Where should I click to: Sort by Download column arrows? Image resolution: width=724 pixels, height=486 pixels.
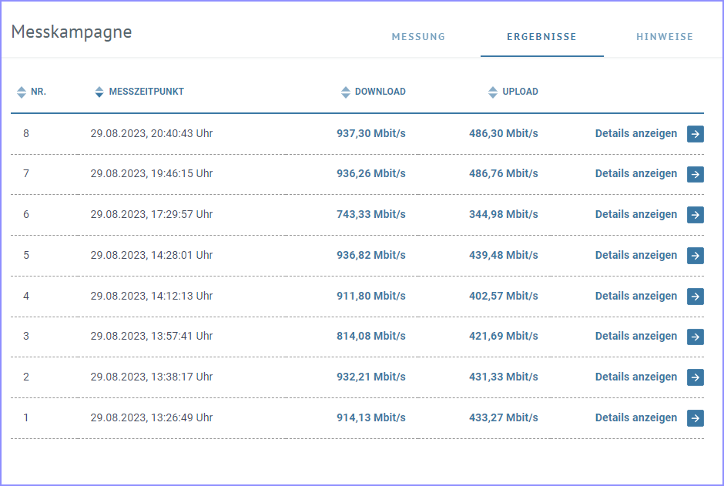345,92
